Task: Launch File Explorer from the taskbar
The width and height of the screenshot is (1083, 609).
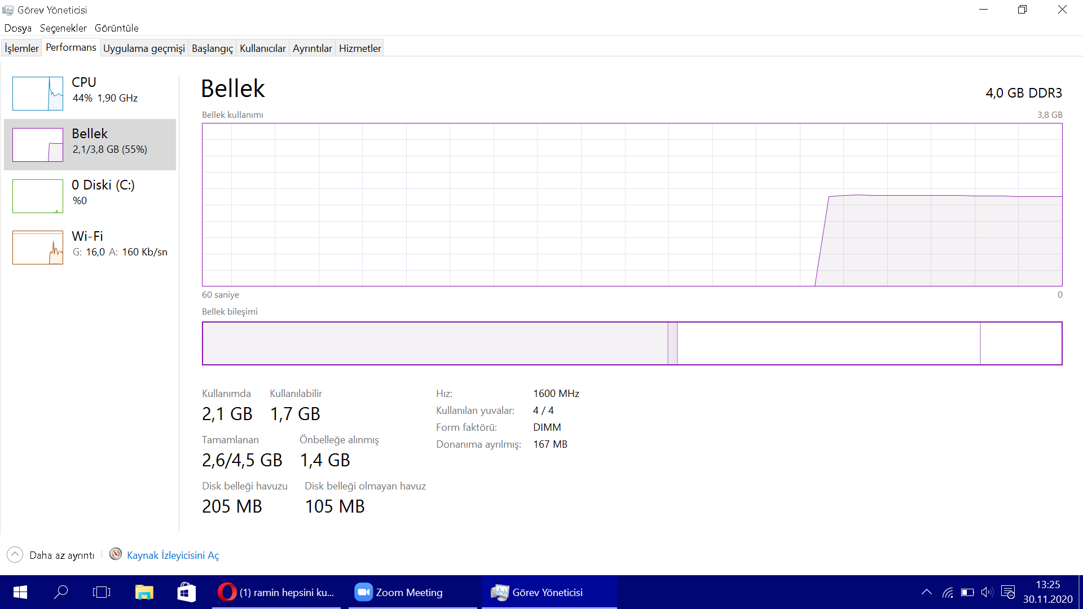Action: click(x=144, y=592)
